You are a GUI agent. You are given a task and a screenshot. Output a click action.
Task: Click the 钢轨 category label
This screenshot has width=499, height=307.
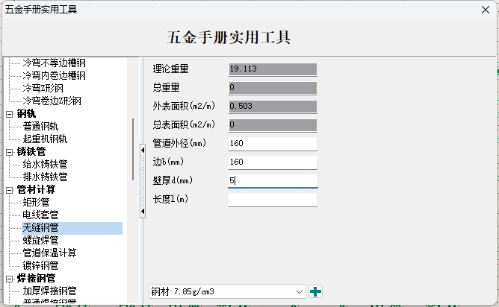pyautogui.click(x=26, y=114)
